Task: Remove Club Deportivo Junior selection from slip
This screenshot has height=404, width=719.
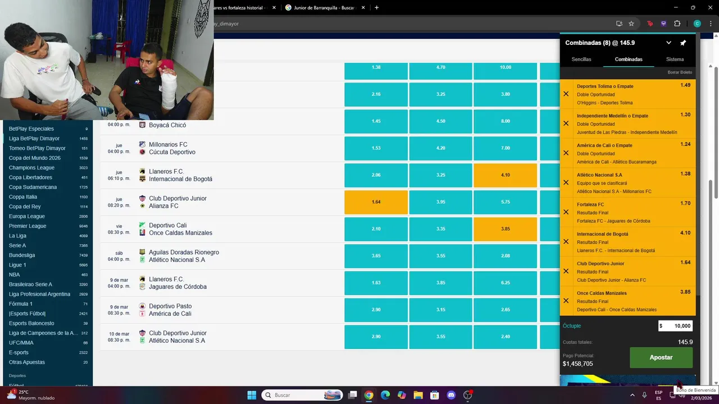Action: point(566,271)
